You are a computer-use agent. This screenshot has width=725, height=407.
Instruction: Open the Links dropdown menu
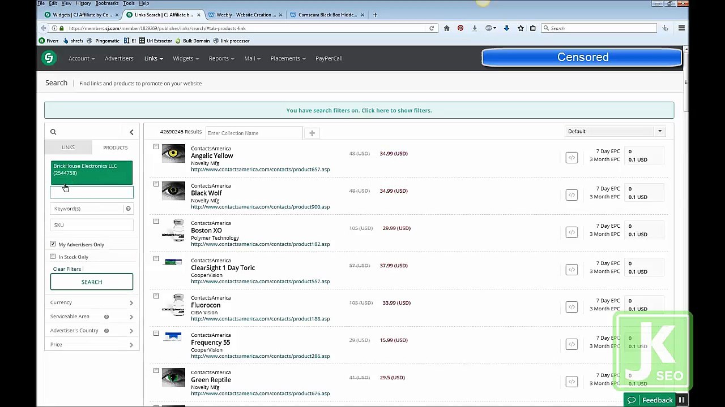(x=153, y=58)
